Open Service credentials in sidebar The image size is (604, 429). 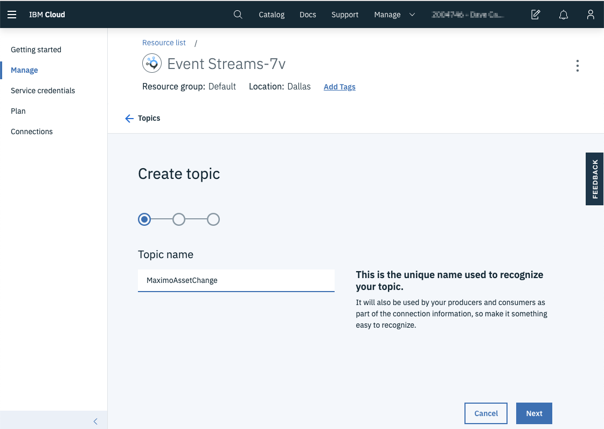[43, 91]
